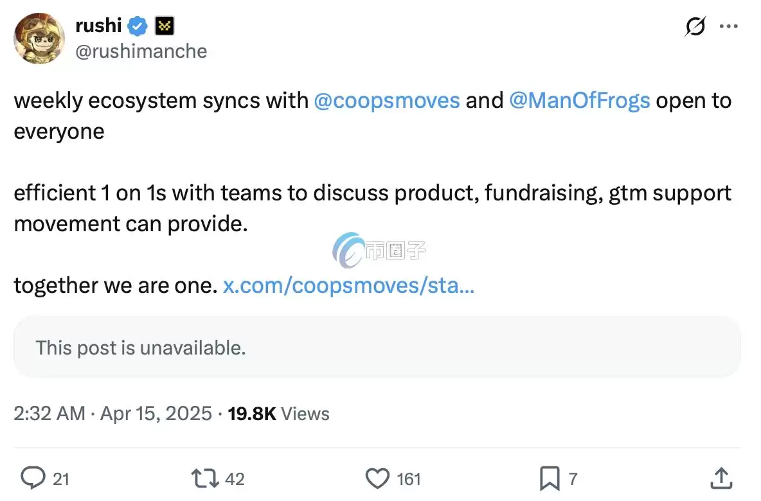Repost this tweet via retweet icon
The height and width of the screenshot is (501, 761).
204,479
